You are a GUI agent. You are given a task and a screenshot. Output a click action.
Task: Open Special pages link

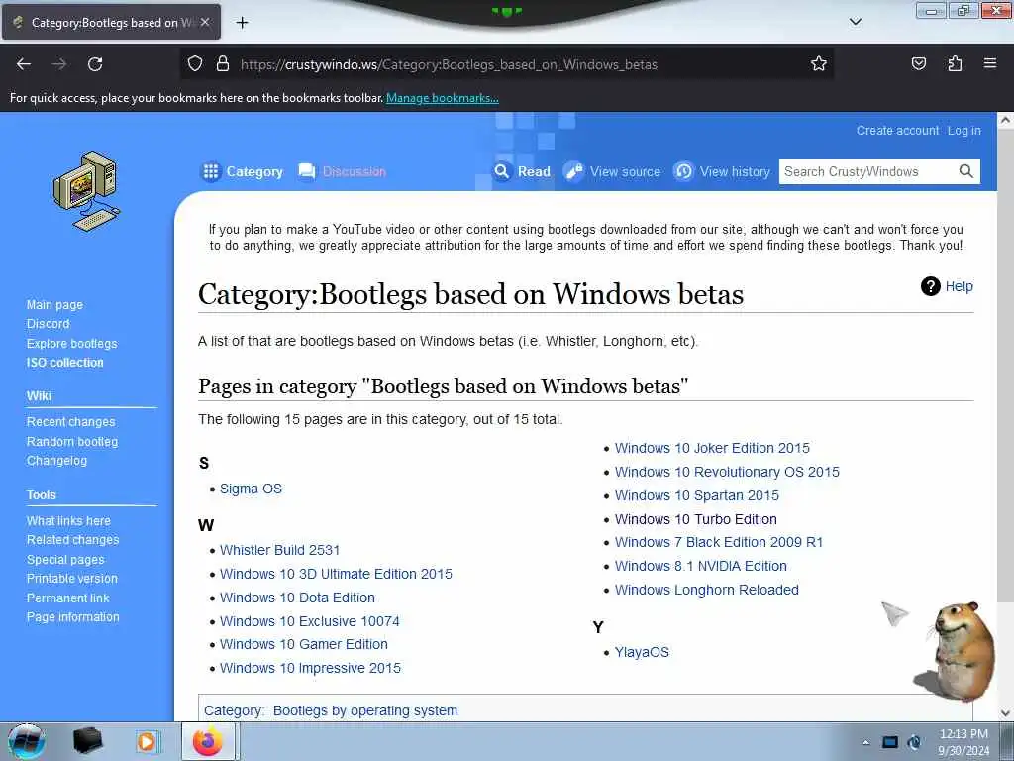coord(65,559)
